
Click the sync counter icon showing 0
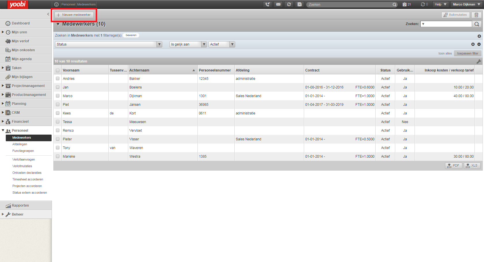424,4
